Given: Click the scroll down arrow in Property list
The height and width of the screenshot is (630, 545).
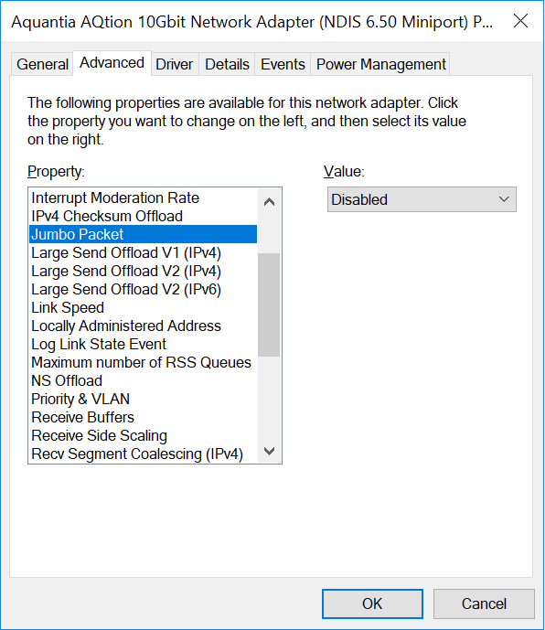Looking at the screenshot, I should [269, 451].
